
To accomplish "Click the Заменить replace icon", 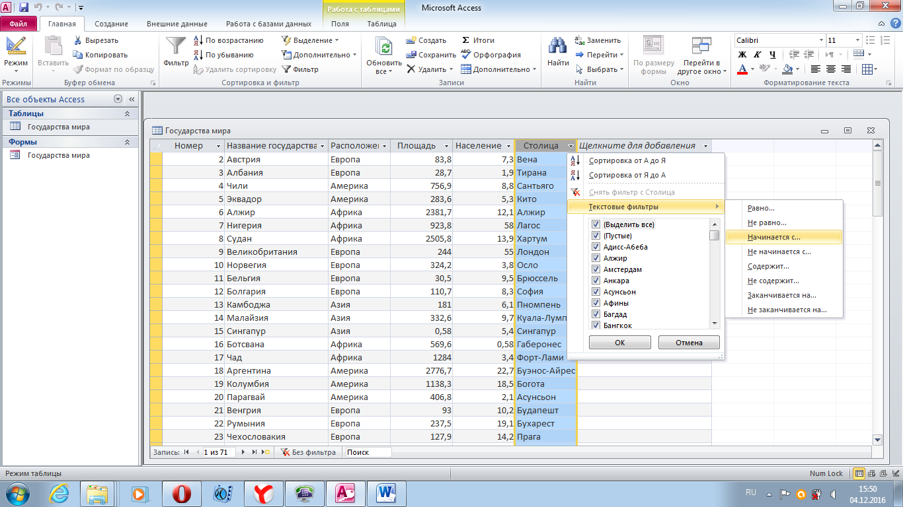I will [x=580, y=40].
